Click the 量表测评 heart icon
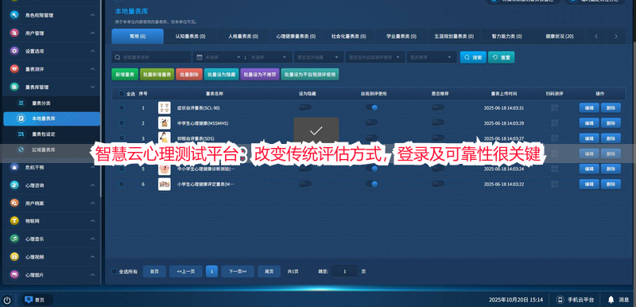 click(x=14, y=69)
